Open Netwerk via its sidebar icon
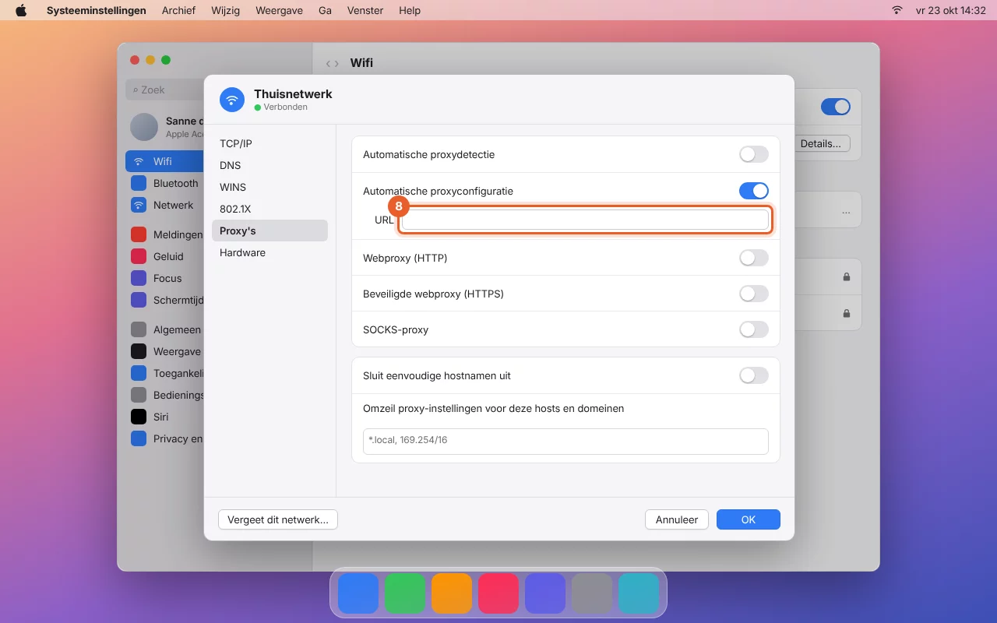Image resolution: width=997 pixels, height=623 pixels. (x=139, y=205)
